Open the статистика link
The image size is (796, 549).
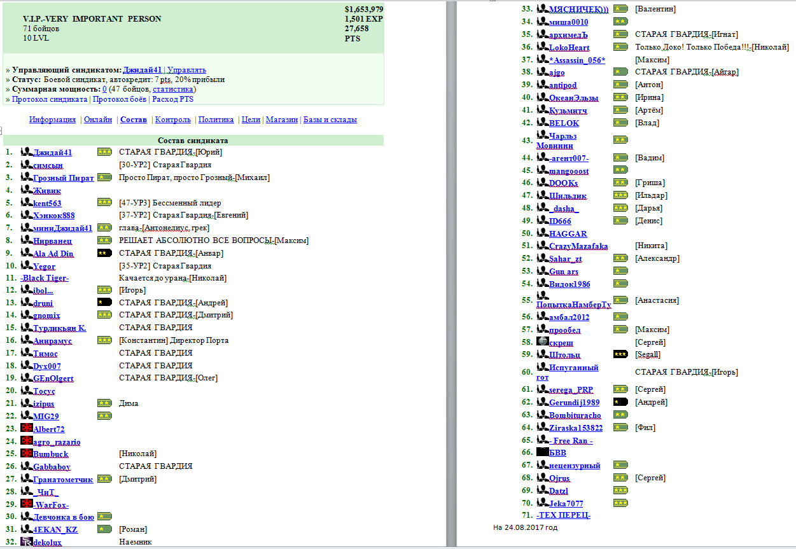173,90
